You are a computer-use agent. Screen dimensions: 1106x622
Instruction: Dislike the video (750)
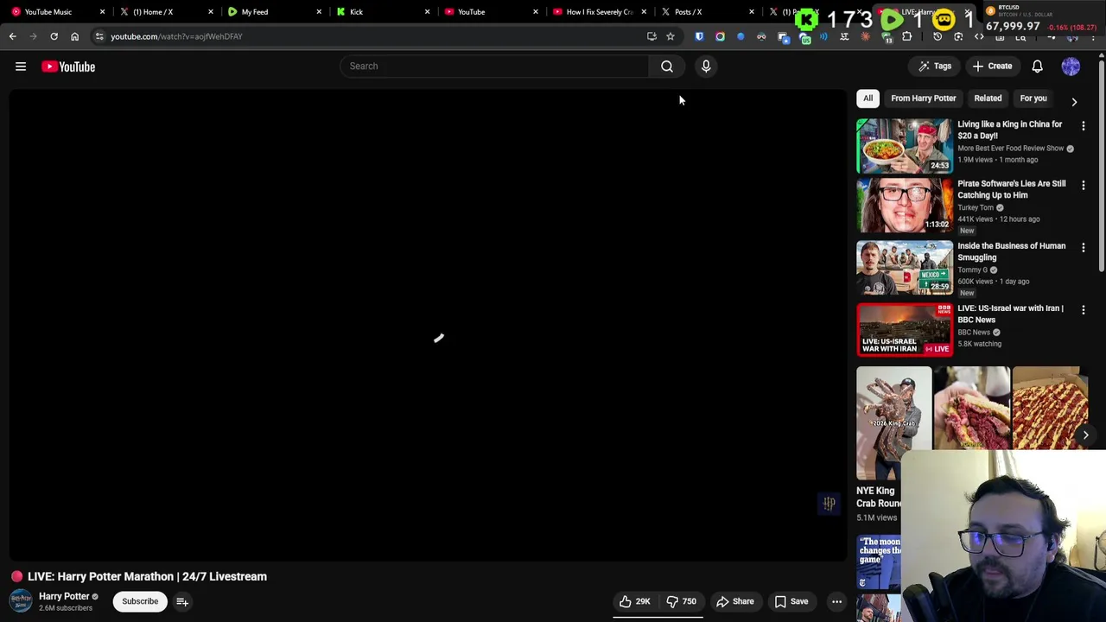click(681, 601)
